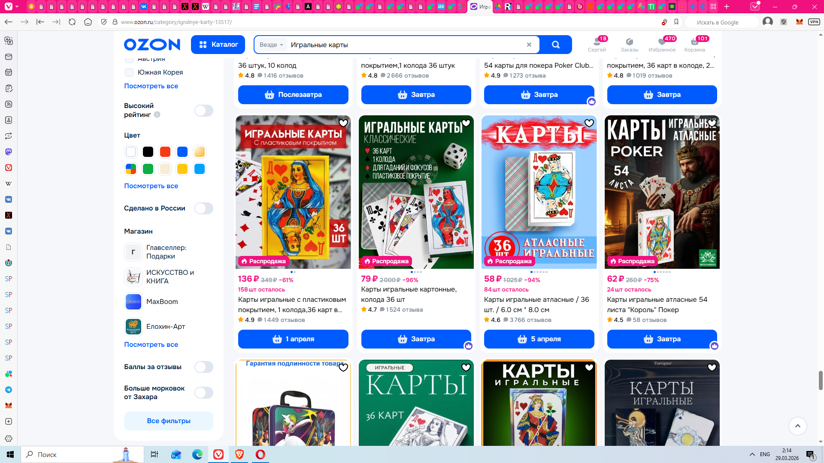Click the scroll-to-top arrow button
Screen dimensions: 824x463
[x=797, y=426]
